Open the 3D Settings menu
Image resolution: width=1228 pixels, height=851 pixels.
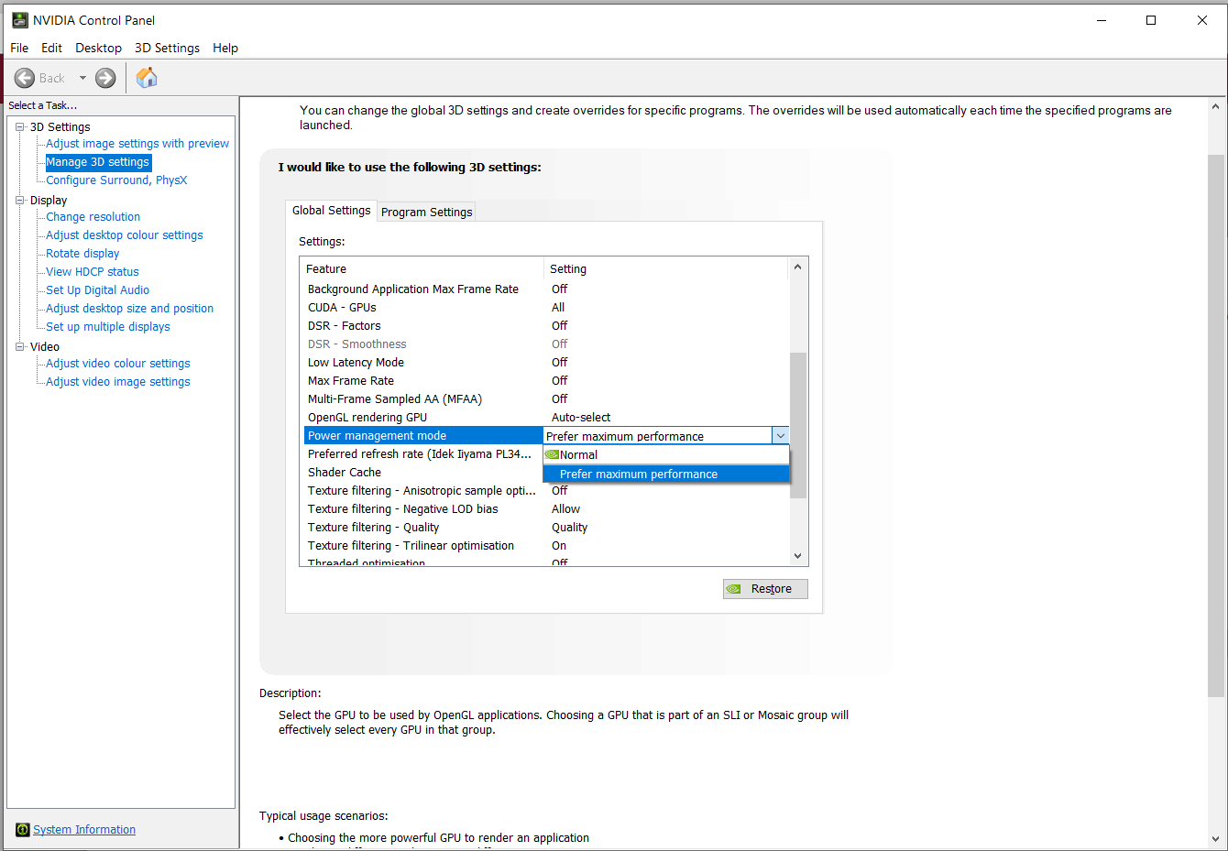click(x=167, y=48)
